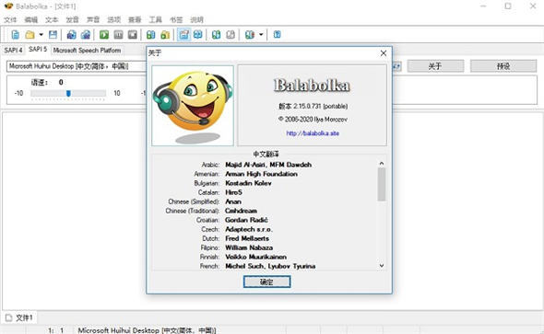The height and width of the screenshot is (334, 544).
Task: Switch to the Microsoft Speech Platform tab
Action: pos(87,51)
